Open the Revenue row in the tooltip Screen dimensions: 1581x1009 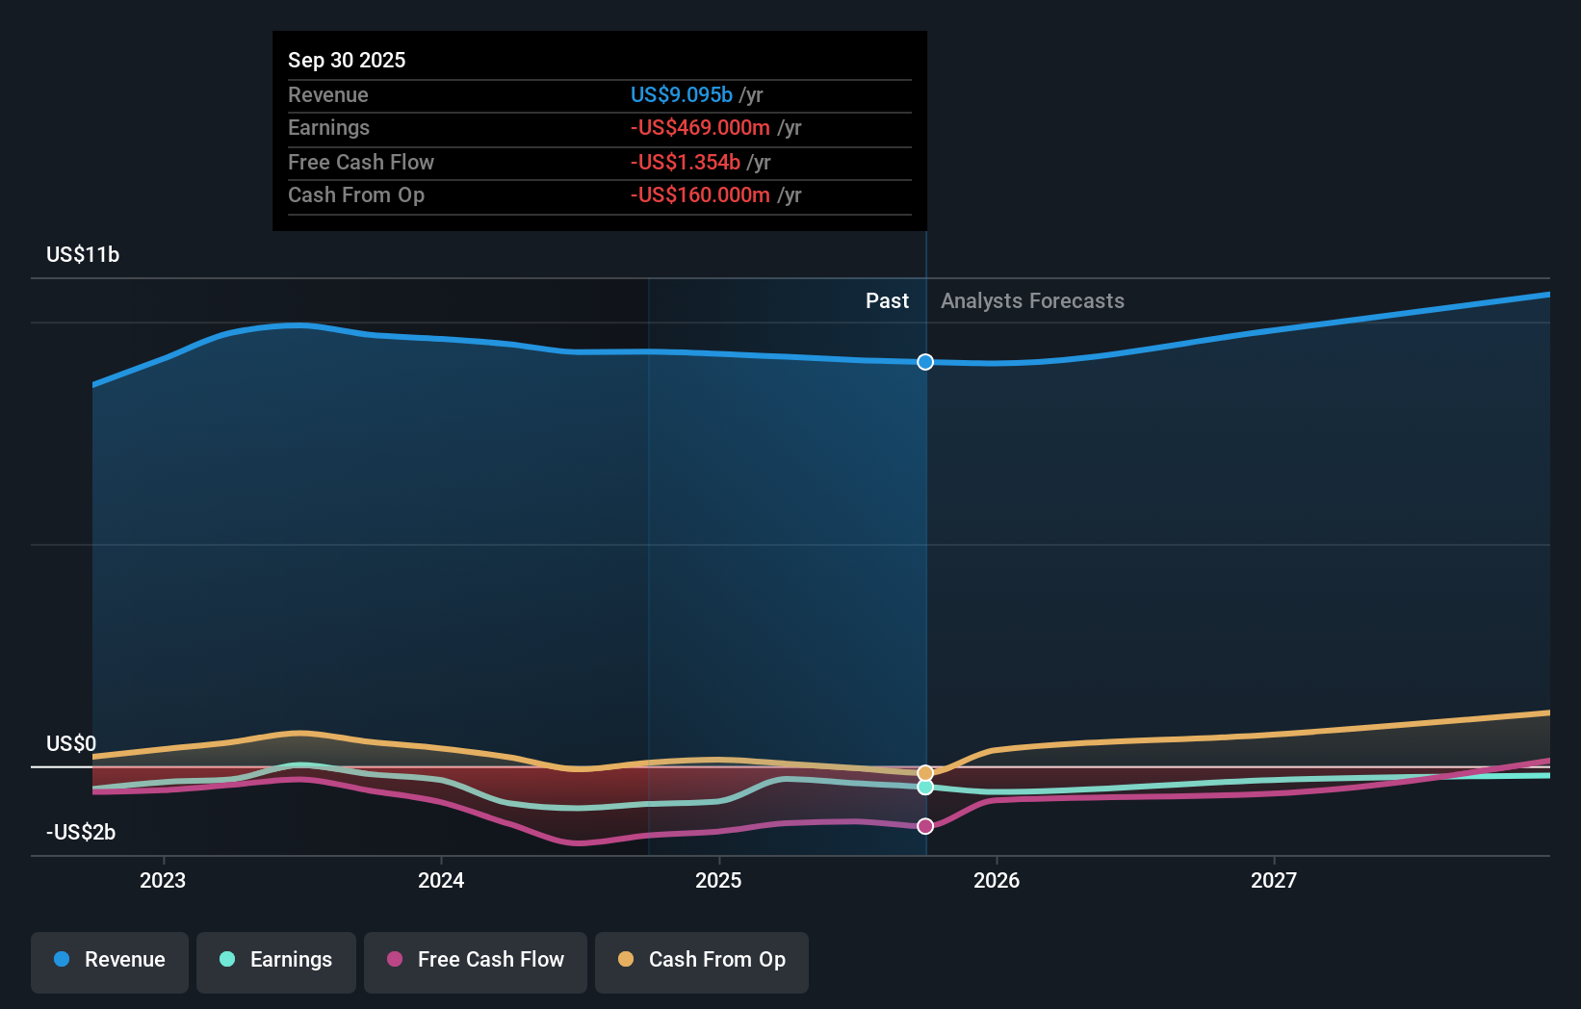point(328,94)
